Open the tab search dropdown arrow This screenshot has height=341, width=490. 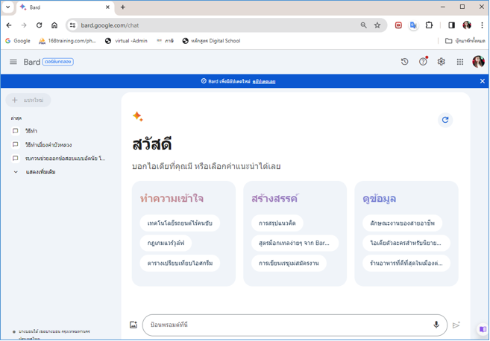click(7, 7)
